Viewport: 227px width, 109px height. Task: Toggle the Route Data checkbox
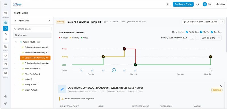[x=187, y=32]
